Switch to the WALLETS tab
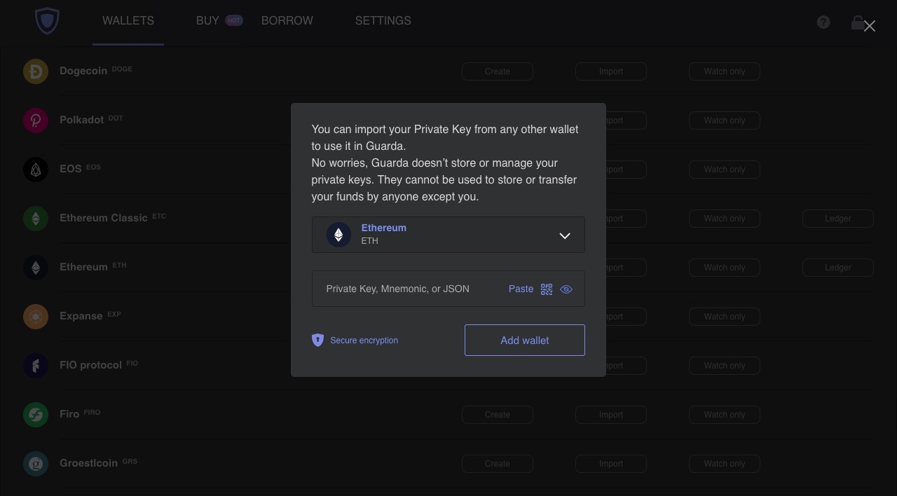 point(128,21)
